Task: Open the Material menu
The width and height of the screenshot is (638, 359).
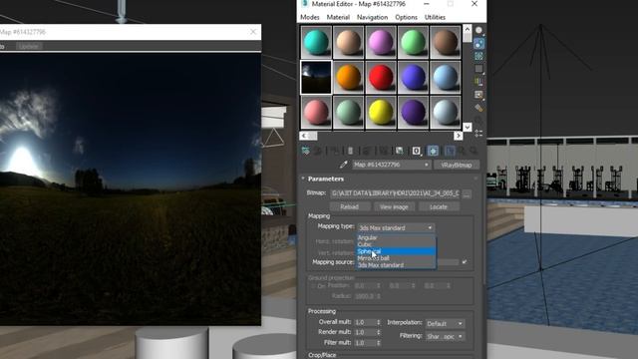Action: pos(338,17)
